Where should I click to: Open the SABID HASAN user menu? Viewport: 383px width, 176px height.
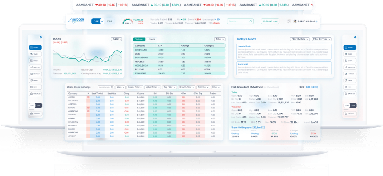click(306, 21)
